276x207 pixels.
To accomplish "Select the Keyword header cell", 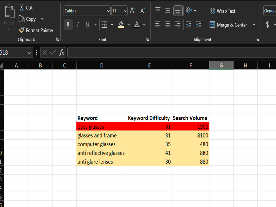I will click(x=102, y=118).
